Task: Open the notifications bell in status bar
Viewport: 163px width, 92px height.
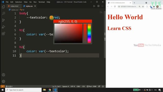Action: [x=103, y=86]
